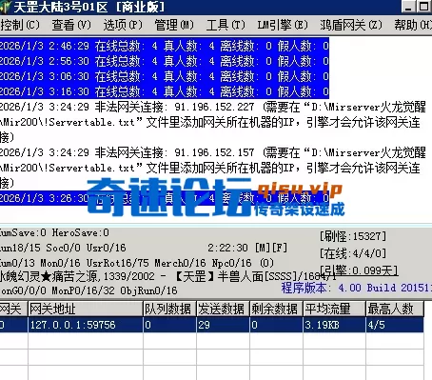Select the log line dated 2026/1/3 3:16:30

[x=165, y=91]
